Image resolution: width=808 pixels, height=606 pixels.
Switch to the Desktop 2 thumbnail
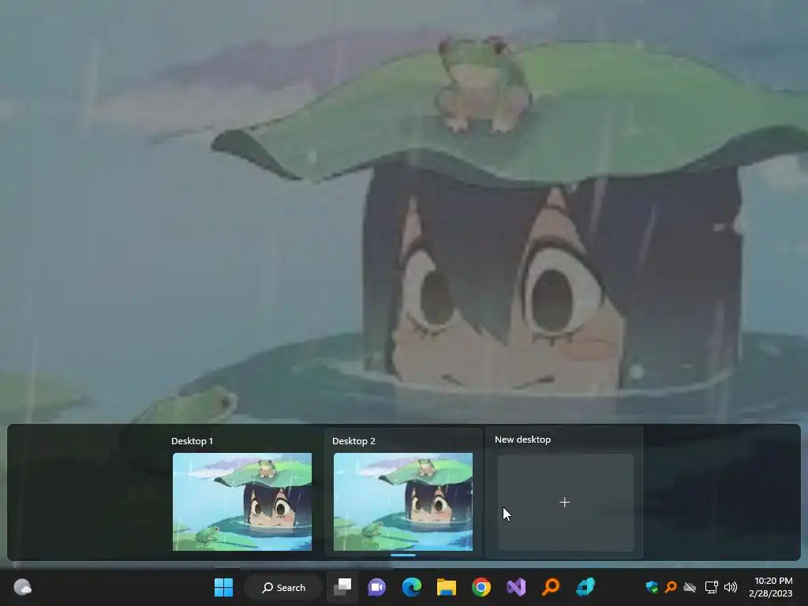point(403,501)
